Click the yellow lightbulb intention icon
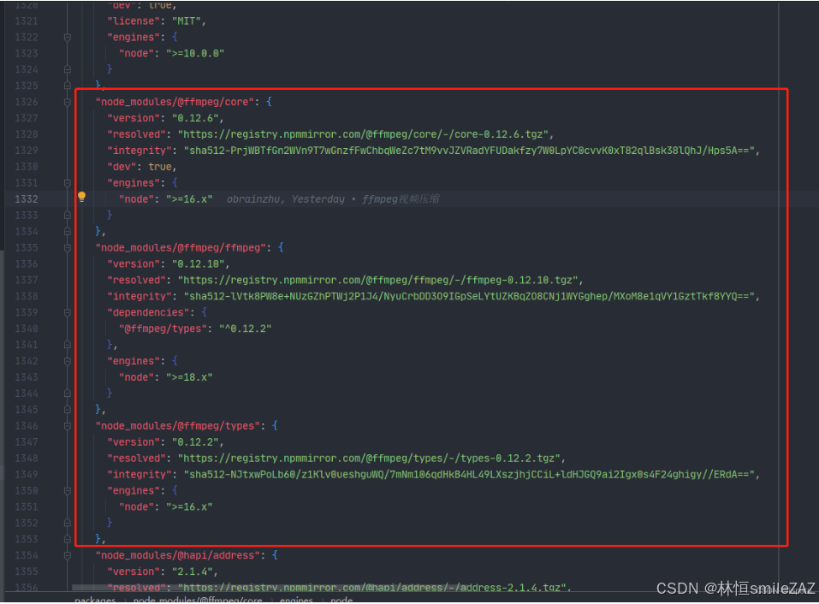 tap(81, 197)
